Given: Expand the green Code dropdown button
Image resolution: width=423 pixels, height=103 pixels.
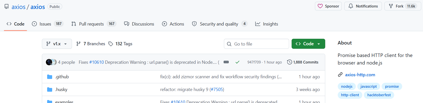Looking at the screenshot, I should [308, 44].
